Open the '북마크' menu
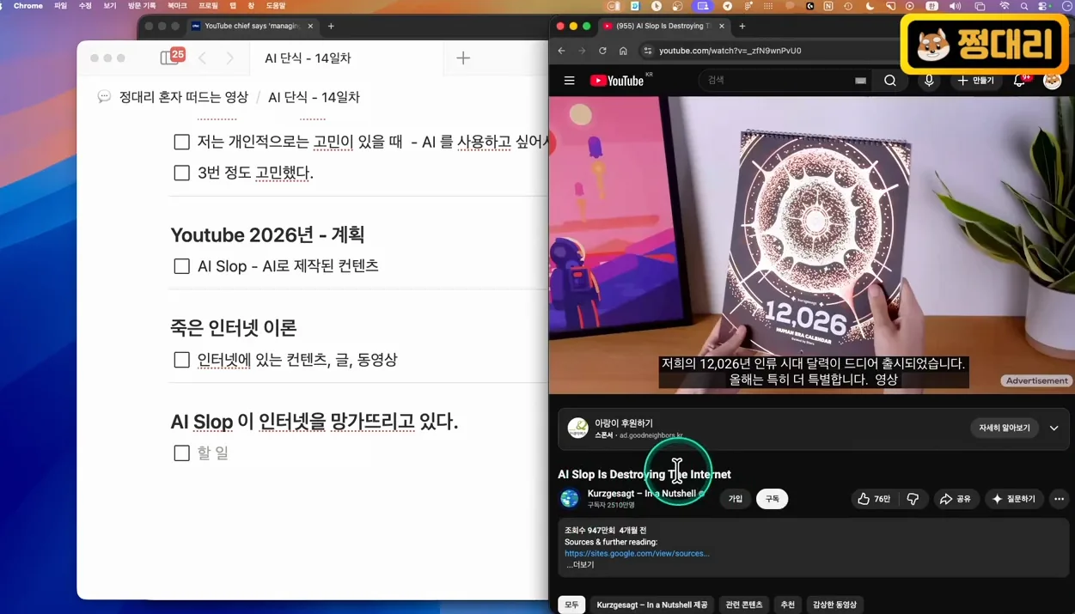The width and height of the screenshot is (1075, 614). pyautogui.click(x=177, y=6)
